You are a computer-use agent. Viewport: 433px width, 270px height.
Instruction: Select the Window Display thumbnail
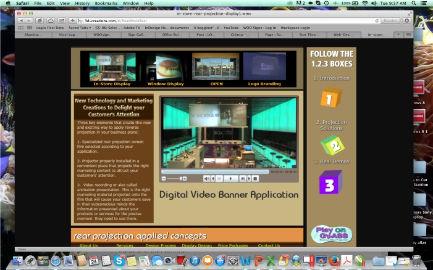coord(165,68)
